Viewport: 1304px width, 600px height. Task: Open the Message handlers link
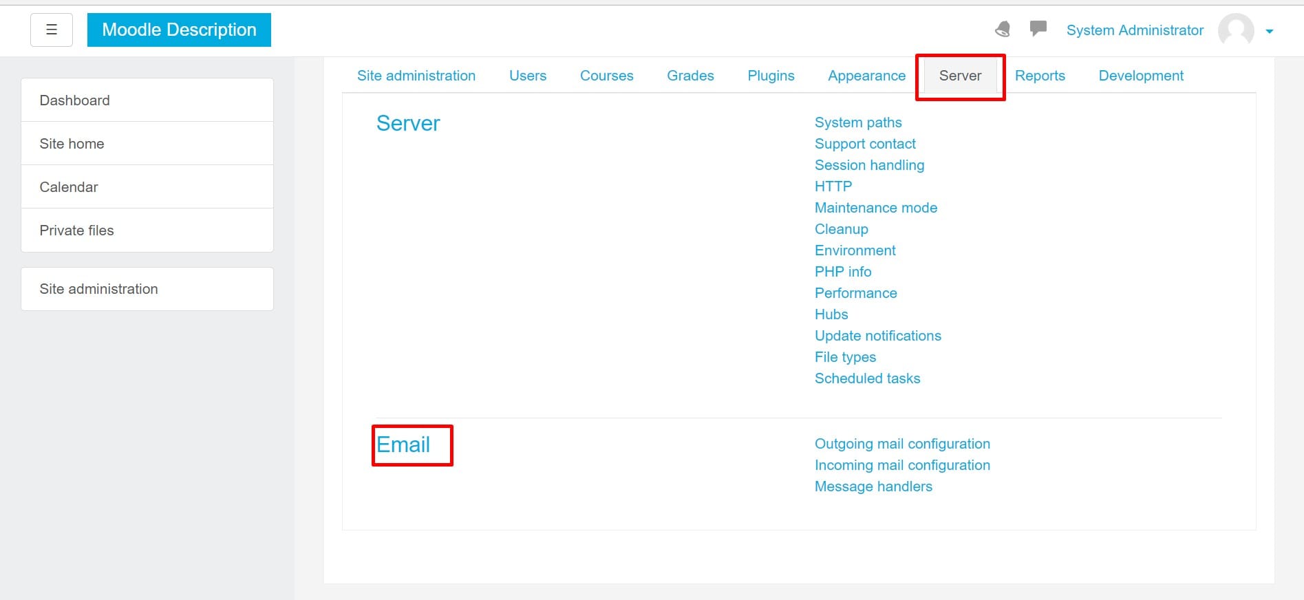coord(873,486)
